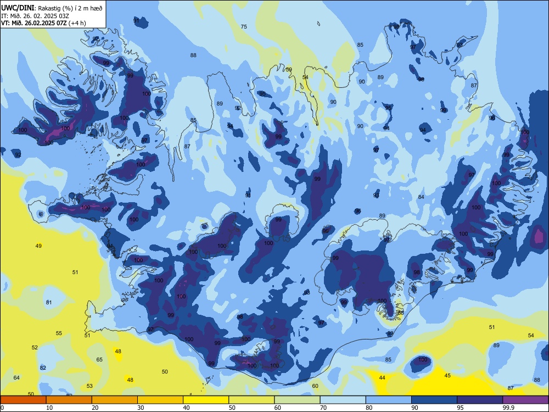The image size is (549, 412).
Task: Click the title text 'UWC/DINI: Rakastig (%) í 2 m hæð'
Action: 52,8
